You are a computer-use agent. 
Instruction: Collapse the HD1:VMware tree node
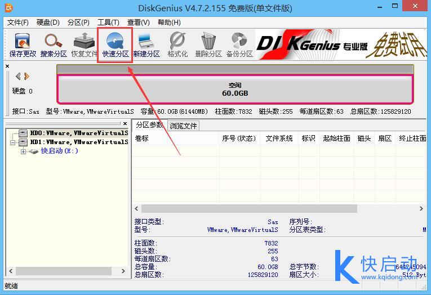tap(14, 142)
